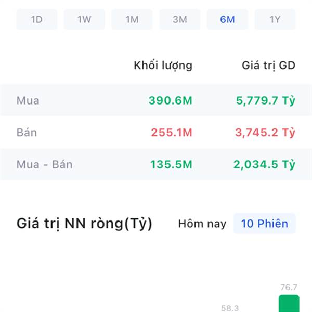Screen dimensions: 312x312
Task: Select the Bán row label
Action: 27,132
